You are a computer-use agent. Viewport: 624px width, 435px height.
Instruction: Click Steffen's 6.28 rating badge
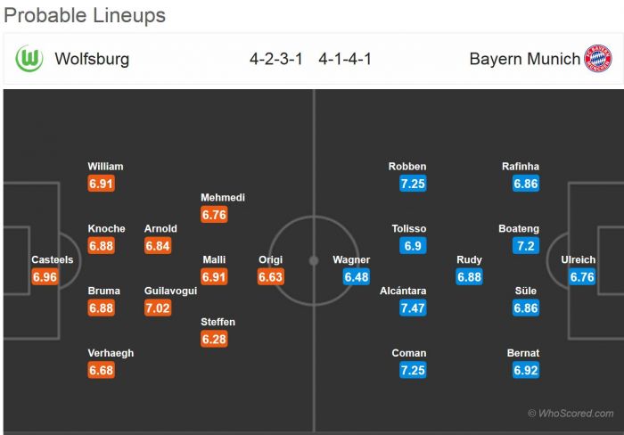coord(214,339)
